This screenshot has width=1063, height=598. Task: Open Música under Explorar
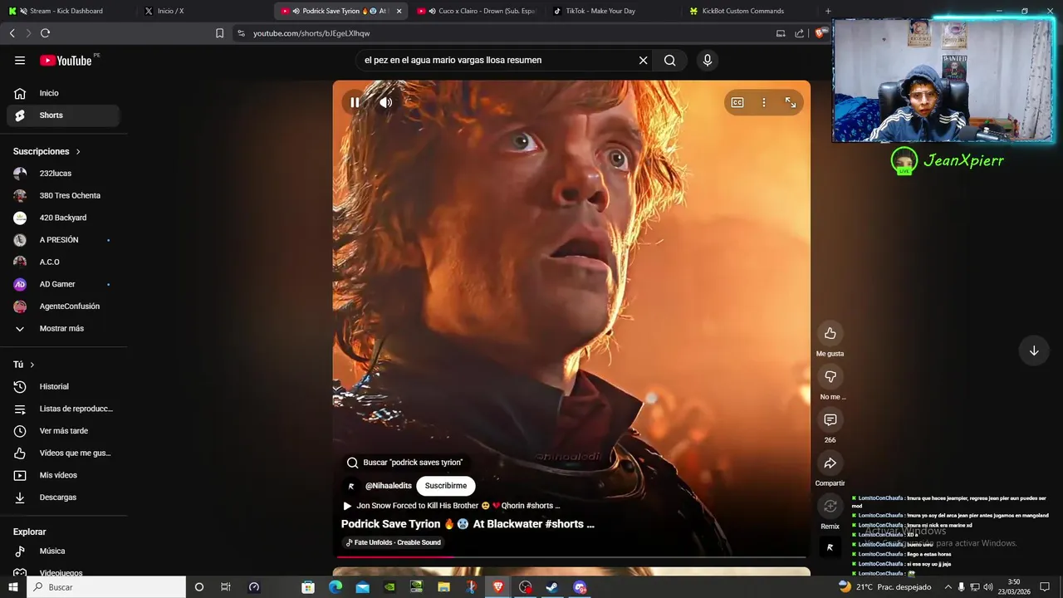[63, 551]
